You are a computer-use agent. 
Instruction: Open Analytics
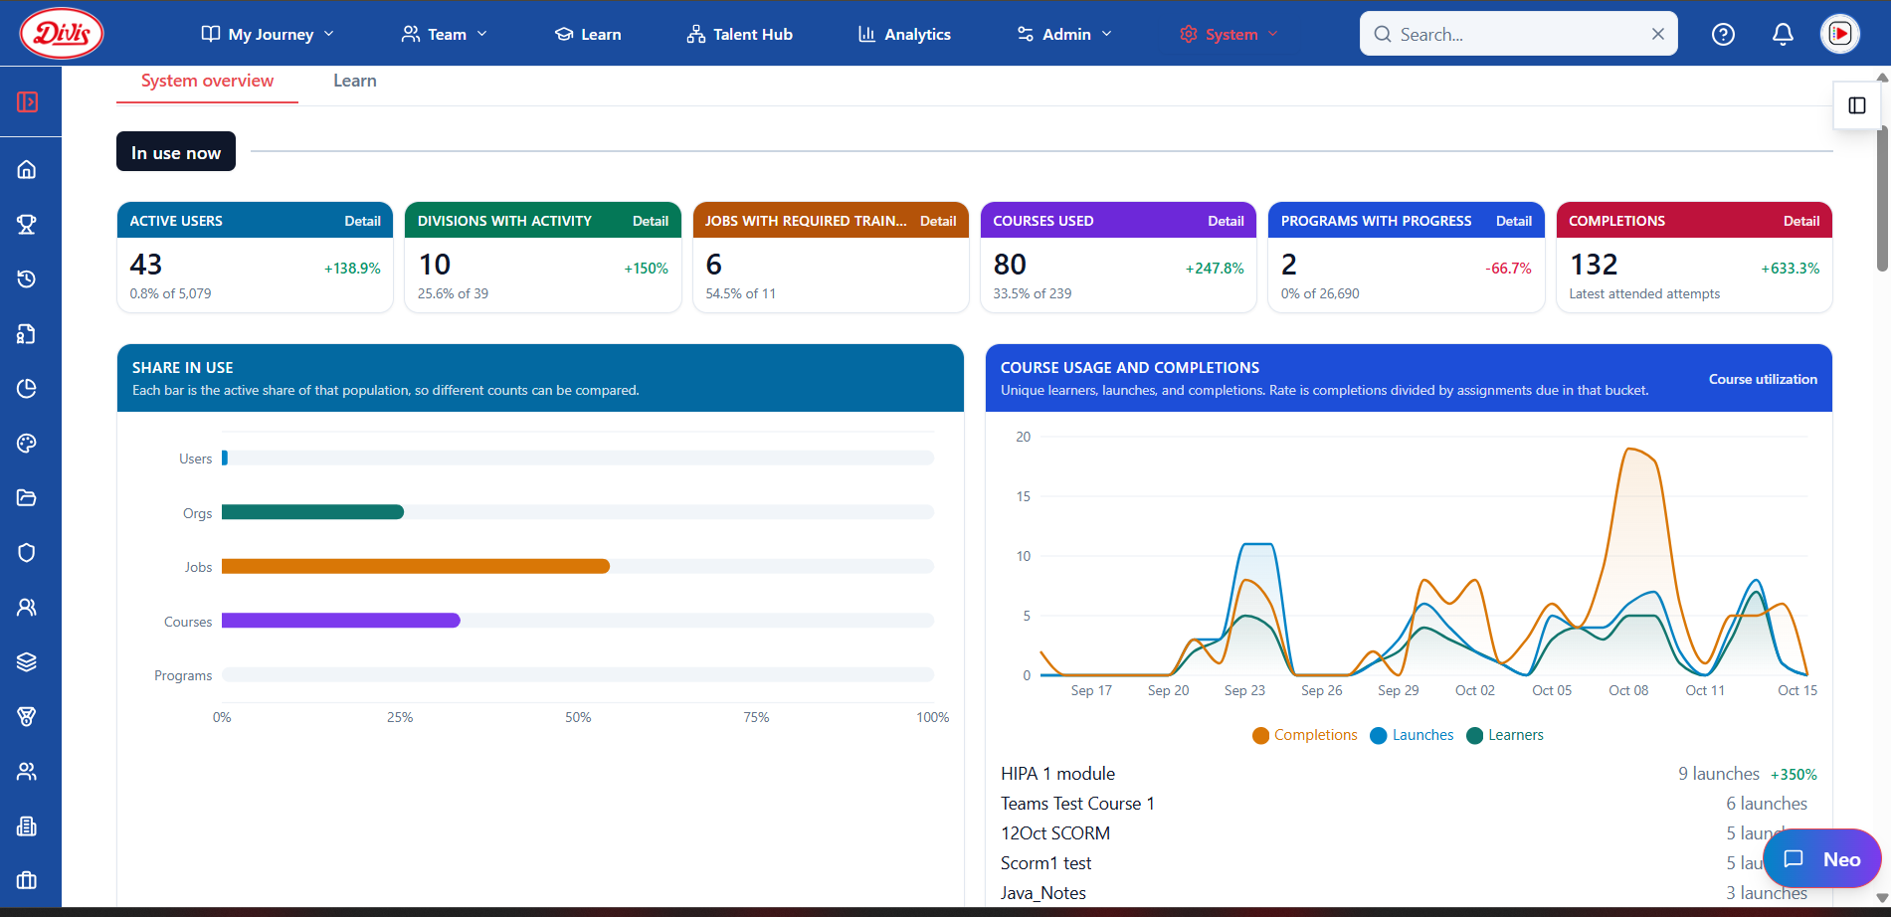[x=904, y=34]
